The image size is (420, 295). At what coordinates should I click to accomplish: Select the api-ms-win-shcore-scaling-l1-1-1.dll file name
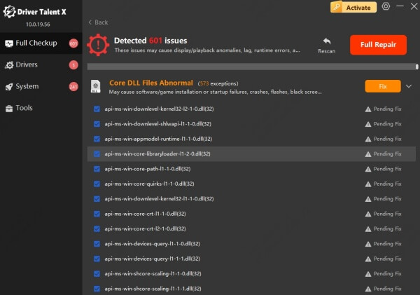click(153, 289)
